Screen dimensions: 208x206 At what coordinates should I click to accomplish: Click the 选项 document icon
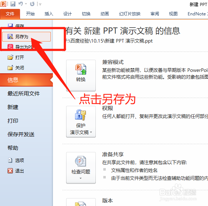pyautogui.click(x=10, y=160)
